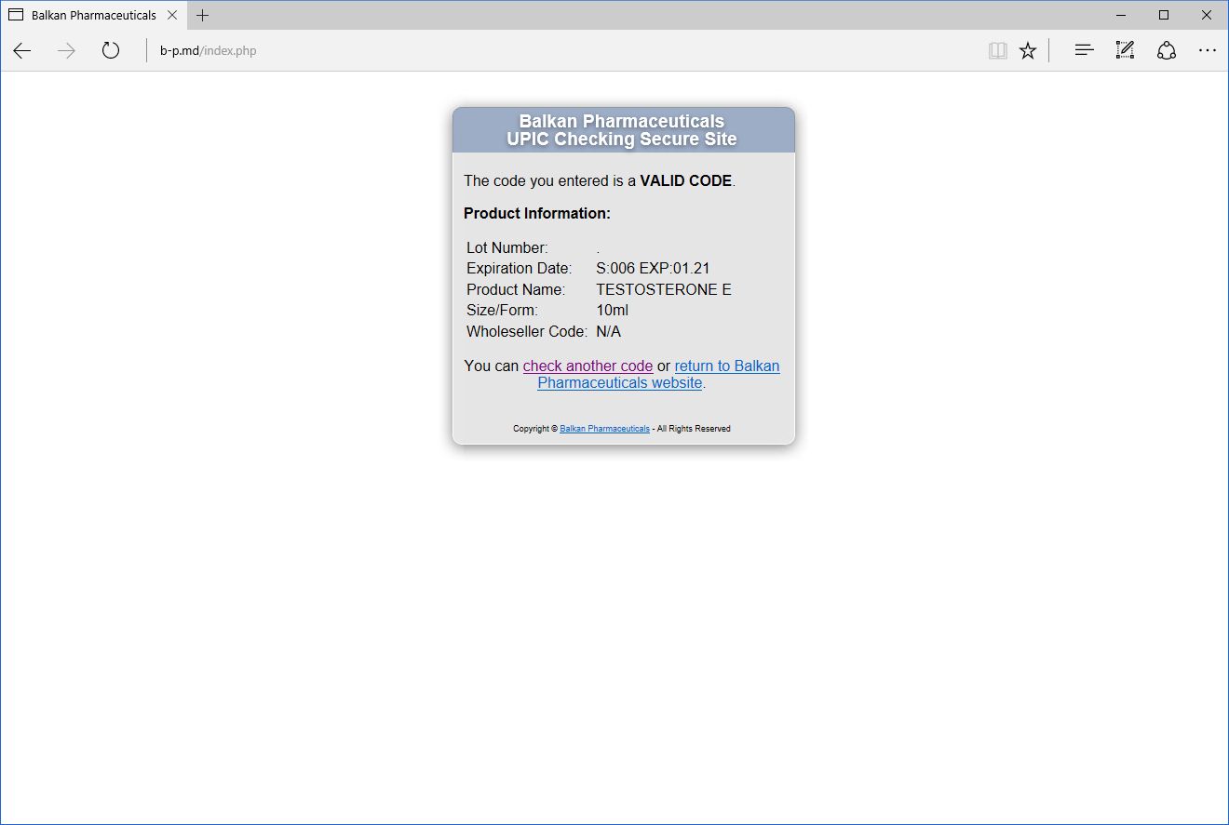Close the Balkan Pharmaceuticals tab
The height and width of the screenshot is (825, 1229).
click(x=172, y=16)
